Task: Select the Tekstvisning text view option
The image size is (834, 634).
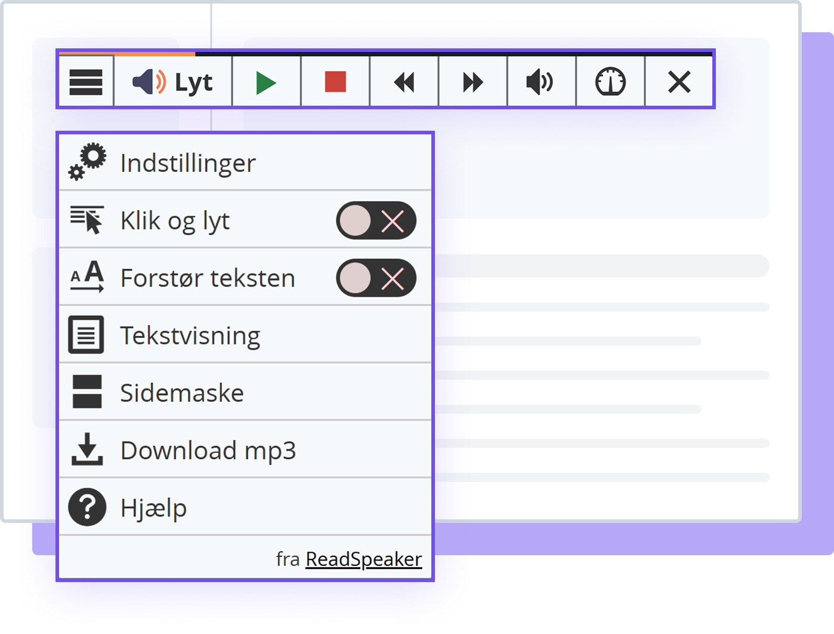Action: click(190, 335)
